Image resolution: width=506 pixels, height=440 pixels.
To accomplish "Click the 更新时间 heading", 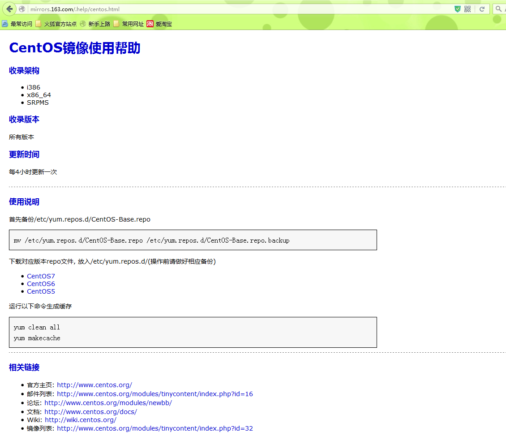I will pos(24,154).
